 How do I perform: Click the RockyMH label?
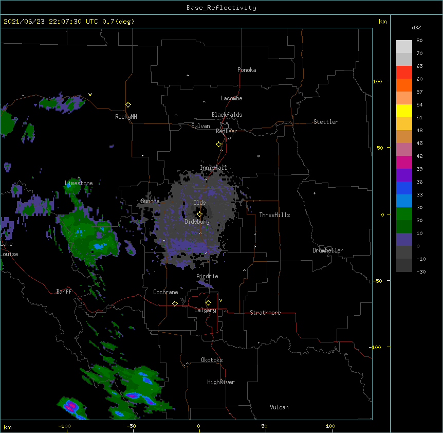[126, 117]
